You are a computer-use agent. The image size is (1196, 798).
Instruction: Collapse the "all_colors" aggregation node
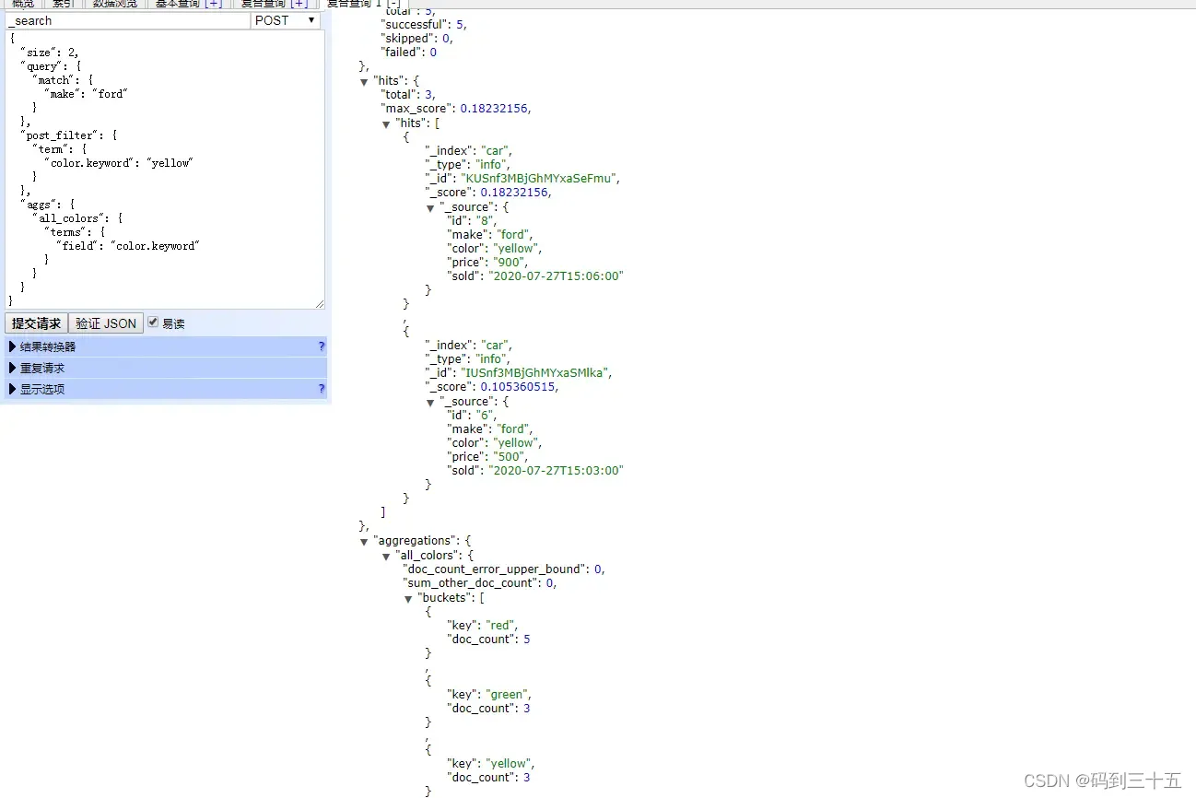[386, 556]
